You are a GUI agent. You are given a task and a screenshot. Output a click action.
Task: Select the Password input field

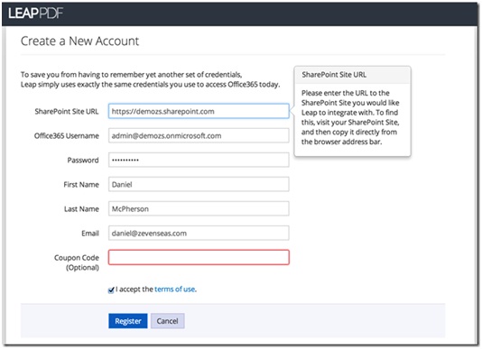pyautogui.click(x=199, y=160)
